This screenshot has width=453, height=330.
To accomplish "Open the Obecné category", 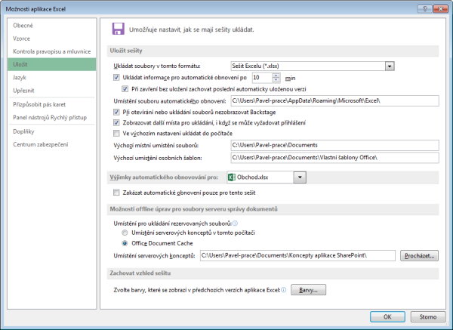I will (52, 26).
